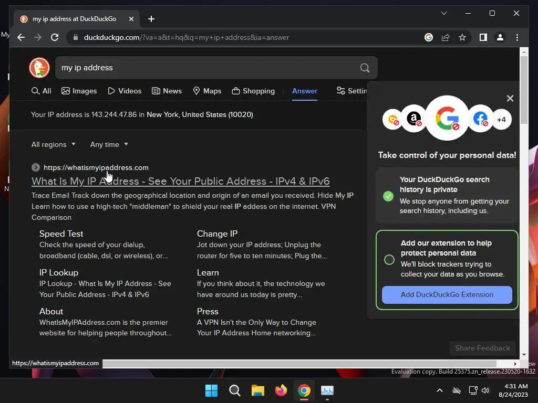Open the Press sitelink

coord(208,311)
